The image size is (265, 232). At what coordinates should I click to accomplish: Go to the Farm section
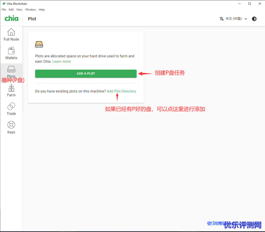click(11, 90)
